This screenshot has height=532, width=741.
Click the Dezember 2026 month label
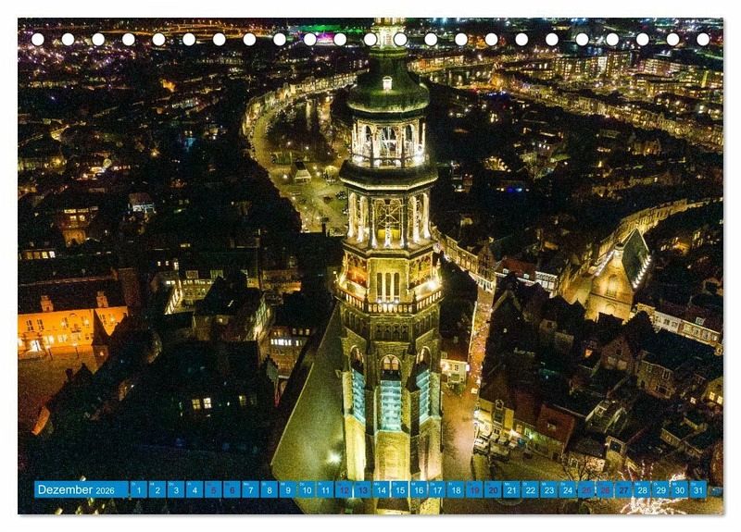click(80, 489)
